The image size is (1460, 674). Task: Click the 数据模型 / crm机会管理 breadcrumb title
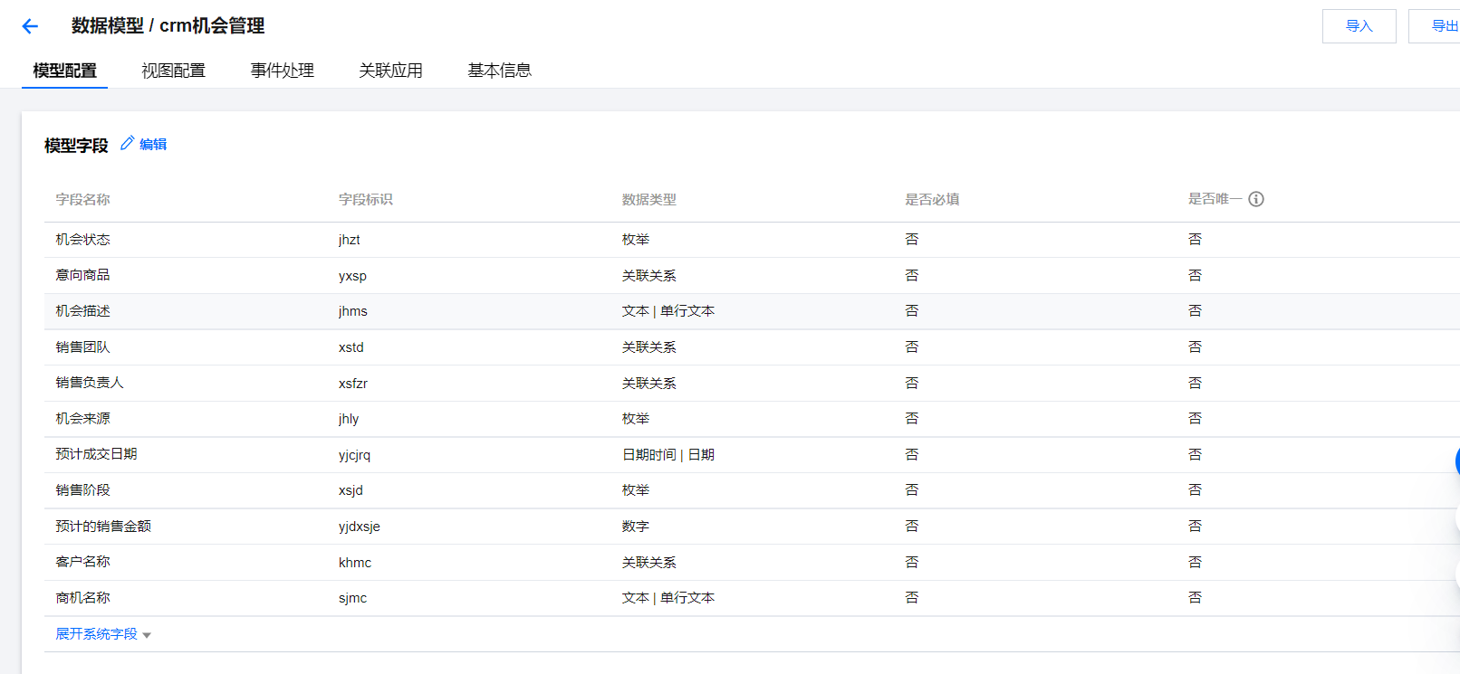[x=168, y=26]
